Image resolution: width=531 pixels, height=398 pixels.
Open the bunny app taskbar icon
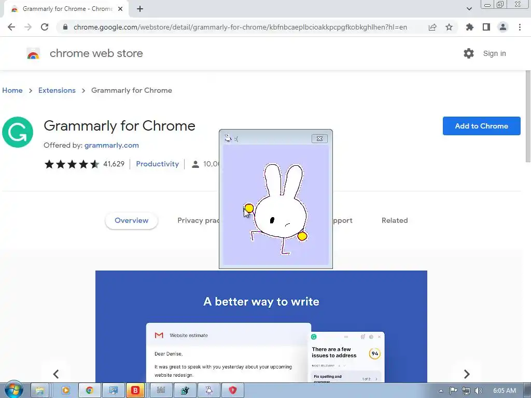209,391
